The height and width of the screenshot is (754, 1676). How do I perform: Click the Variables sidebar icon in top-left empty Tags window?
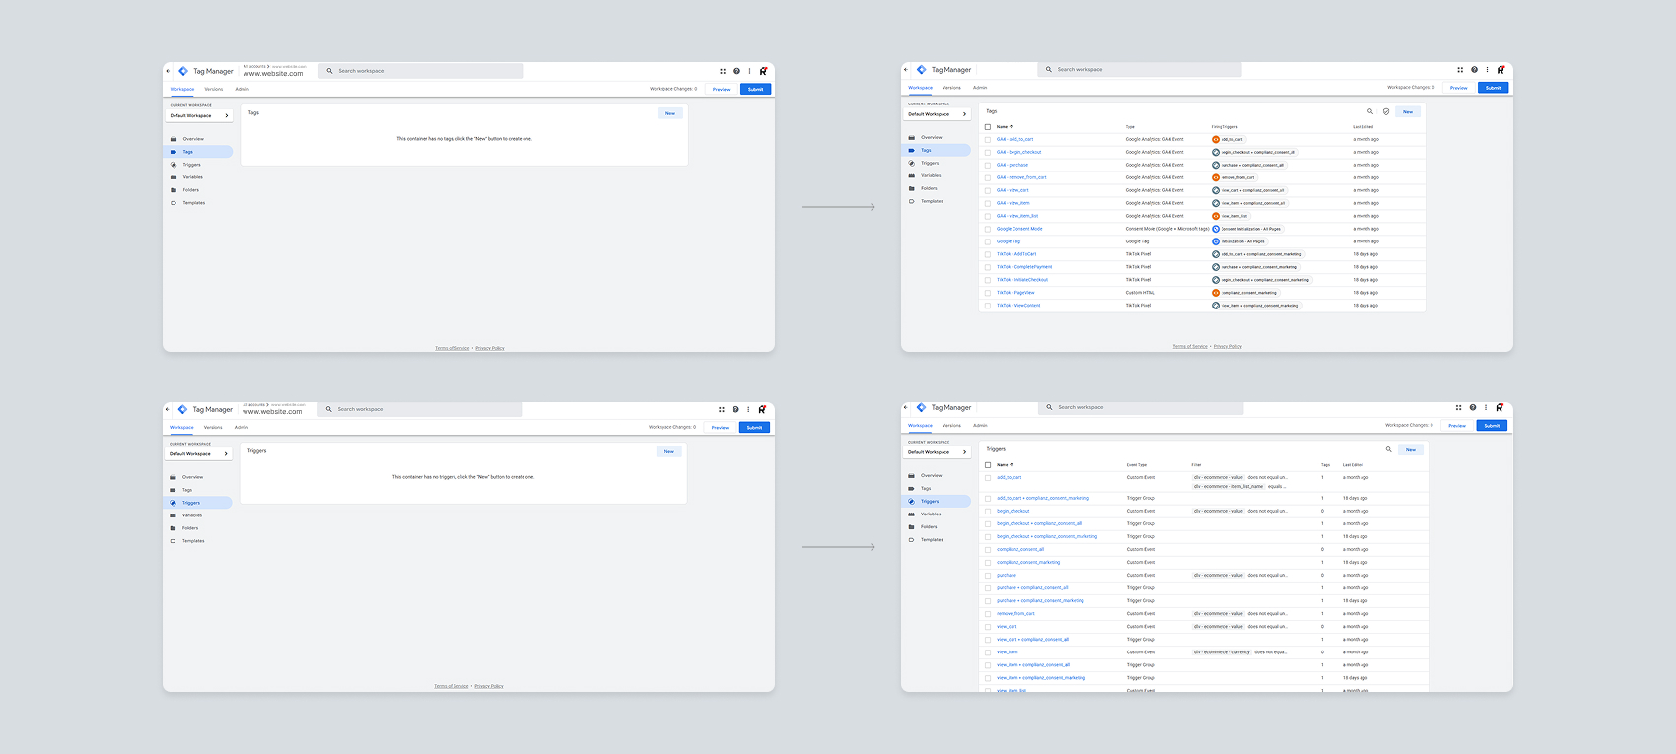174,177
